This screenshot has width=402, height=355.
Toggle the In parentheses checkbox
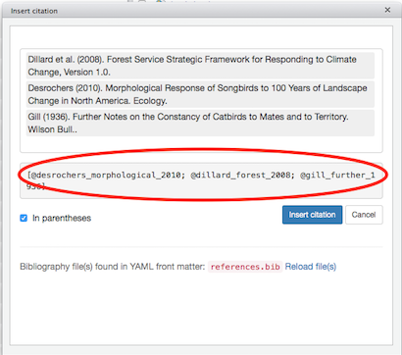click(24, 218)
